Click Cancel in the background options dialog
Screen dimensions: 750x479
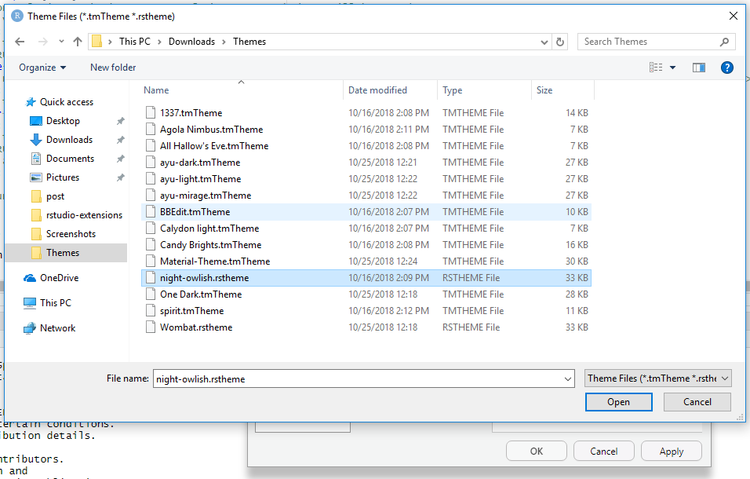(603, 452)
